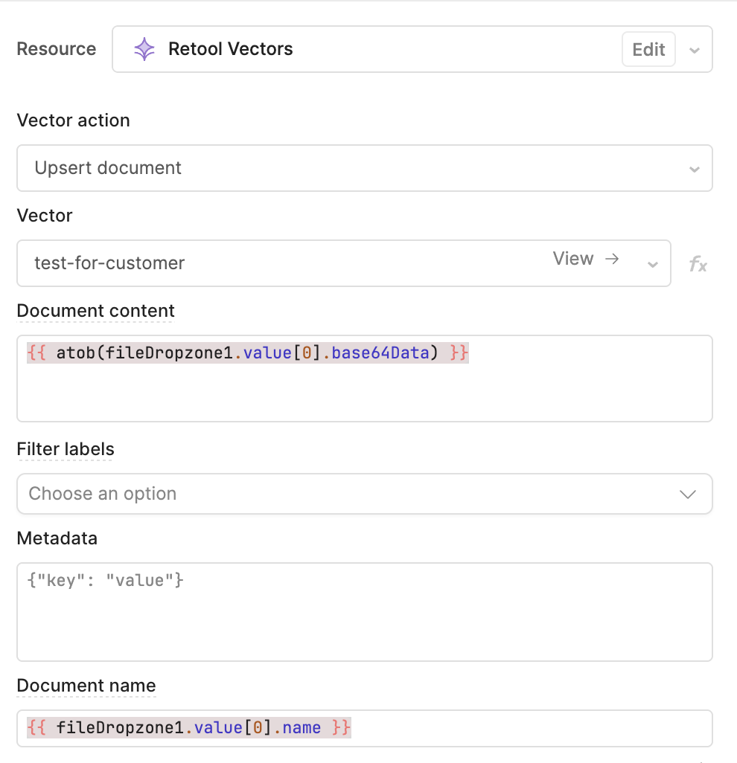Viewport: 737px width, 763px height.
Task: Select the test-for-customer vector field
Action: [x=283, y=263]
